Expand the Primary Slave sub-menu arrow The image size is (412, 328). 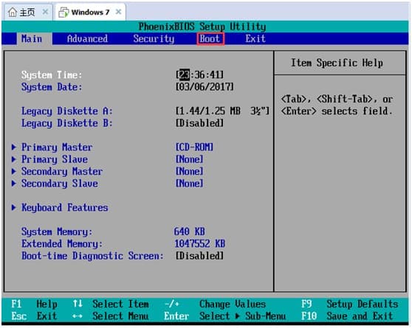point(14,159)
